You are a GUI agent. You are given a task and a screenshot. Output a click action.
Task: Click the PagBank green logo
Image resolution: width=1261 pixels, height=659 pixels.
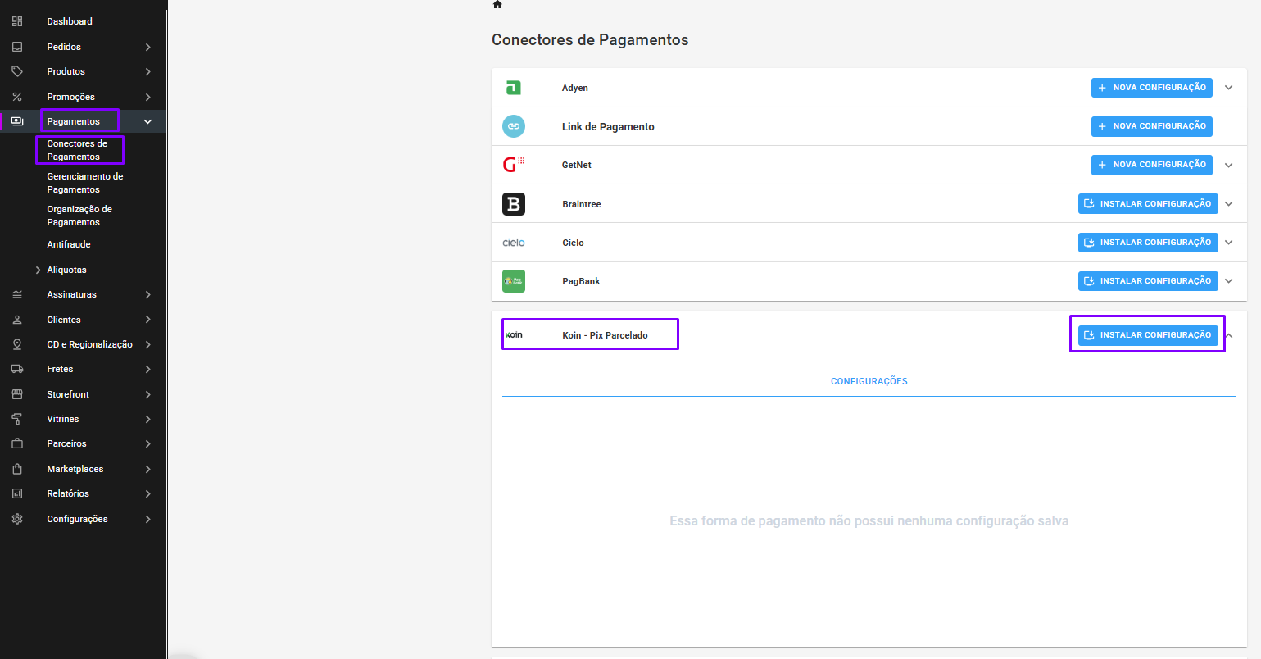[x=514, y=281]
